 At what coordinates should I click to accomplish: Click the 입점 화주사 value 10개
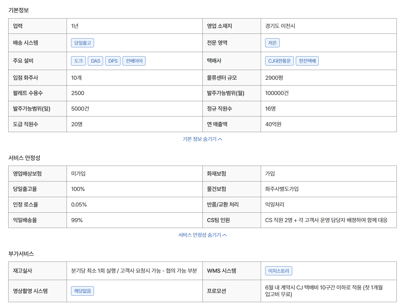point(76,78)
